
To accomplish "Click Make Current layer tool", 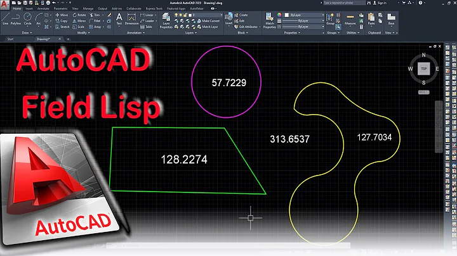I will 208,21.
